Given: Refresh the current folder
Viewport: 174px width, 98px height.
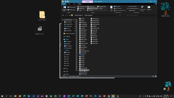Looking at the screenshot, I should pos(120,15).
